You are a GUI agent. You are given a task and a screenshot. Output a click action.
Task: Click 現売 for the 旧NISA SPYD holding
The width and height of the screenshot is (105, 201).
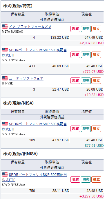click(x=86, y=179)
